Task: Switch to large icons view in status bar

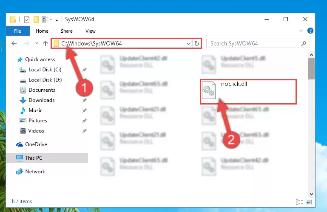Action: (x=309, y=202)
